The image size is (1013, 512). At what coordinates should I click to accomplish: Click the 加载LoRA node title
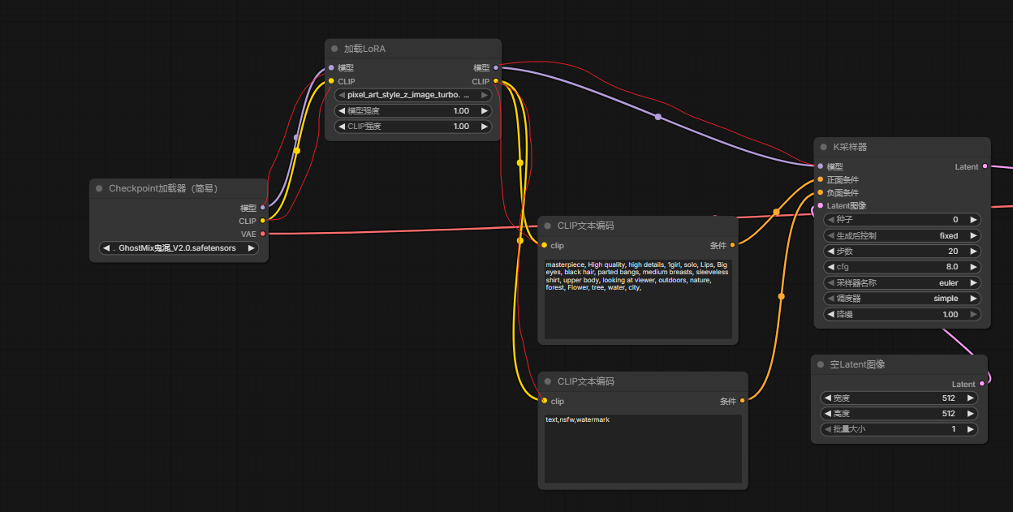point(364,49)
